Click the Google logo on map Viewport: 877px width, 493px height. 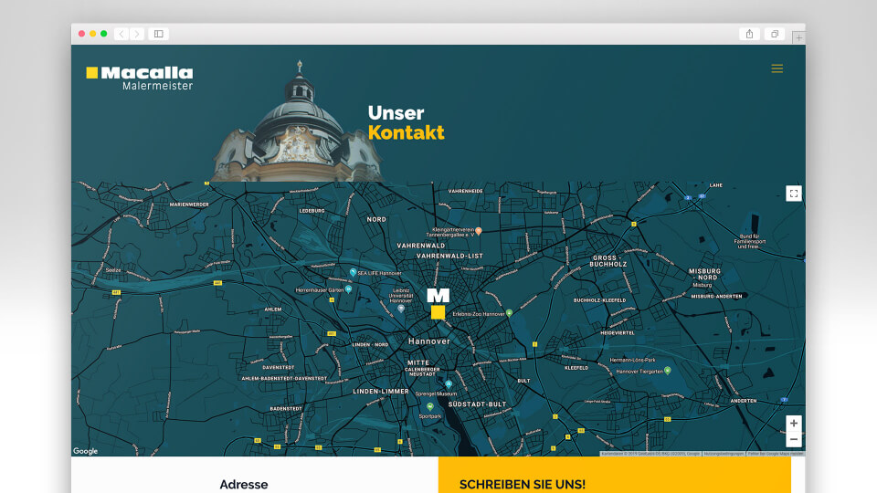click(86, 451)
